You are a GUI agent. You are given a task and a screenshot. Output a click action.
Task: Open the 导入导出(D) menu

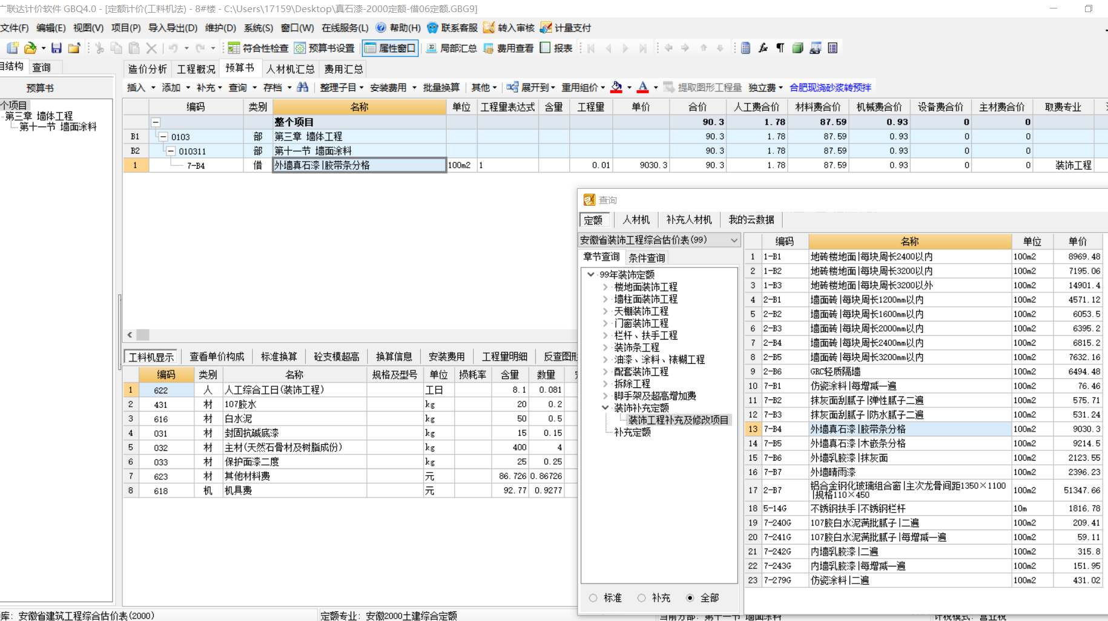tap(173, 28)
